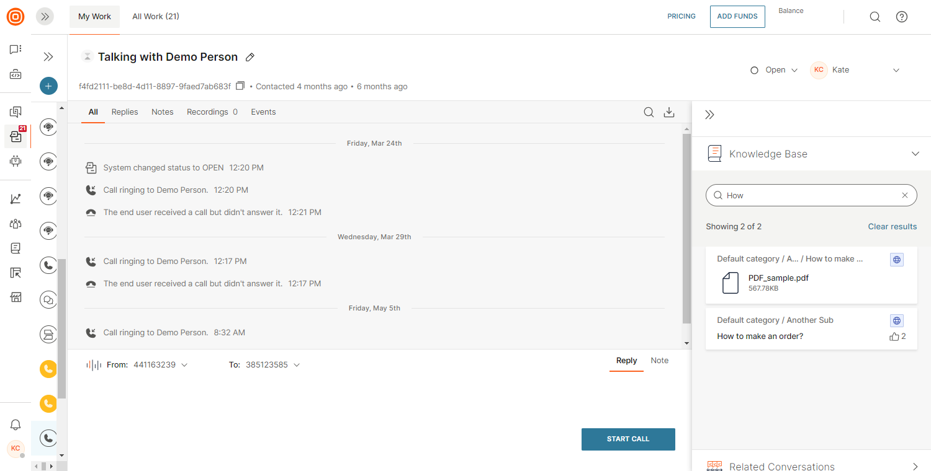Viewport: 931px width, 471px height.
Task: Open the To number 385123585 dropdown
Action: point(273,365)
